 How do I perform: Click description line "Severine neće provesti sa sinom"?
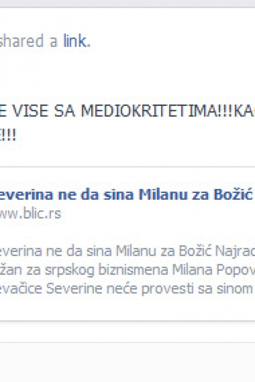pyautogui.click(x=127, y=289)
